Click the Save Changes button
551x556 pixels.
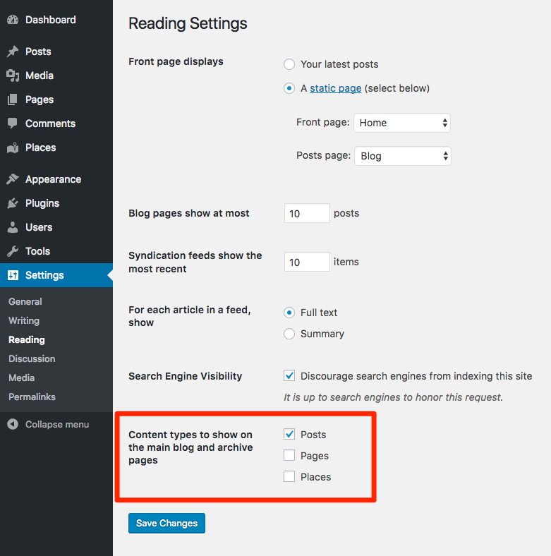click(166, 523)
